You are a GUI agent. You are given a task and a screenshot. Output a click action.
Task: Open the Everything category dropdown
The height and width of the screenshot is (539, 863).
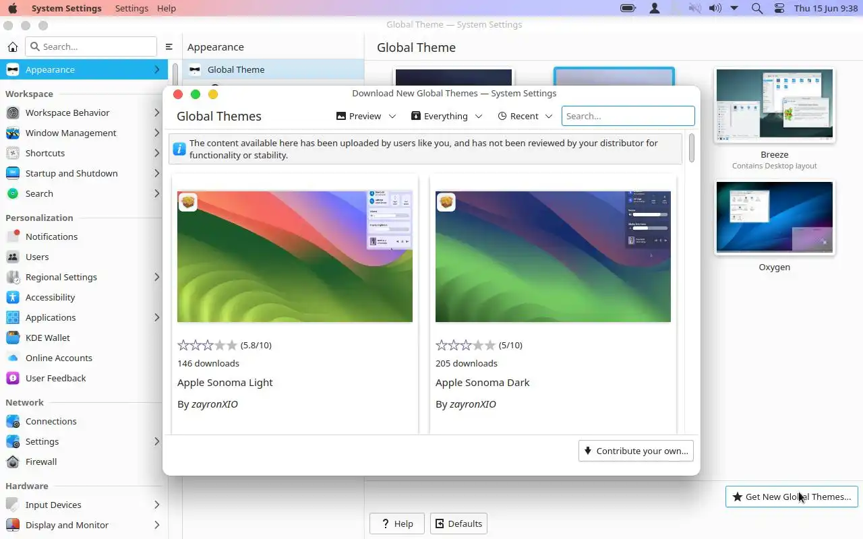pyautogui.click(x=447, y=116)
